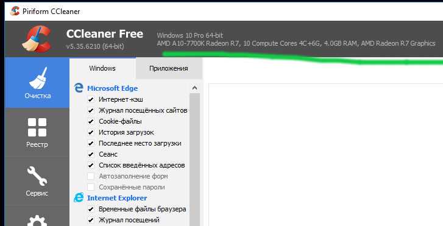Open the Реестр registry section

[37, 133]
